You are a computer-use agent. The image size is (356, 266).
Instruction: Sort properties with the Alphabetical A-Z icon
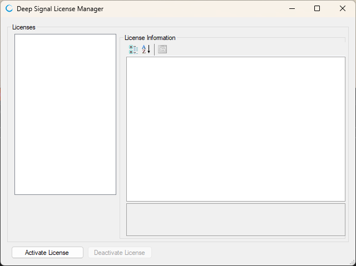[146, 49]
